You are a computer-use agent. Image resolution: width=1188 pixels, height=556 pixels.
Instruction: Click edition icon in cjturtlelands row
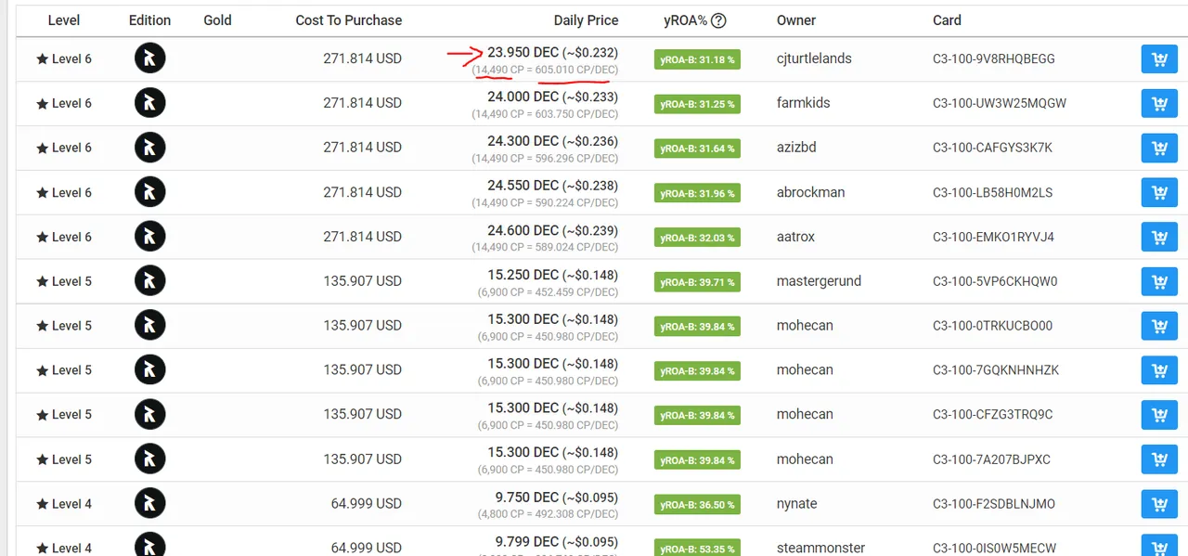(x=150, y=59)
